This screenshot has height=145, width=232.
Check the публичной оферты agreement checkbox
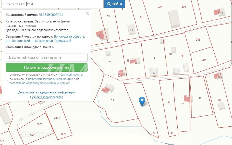(8, 75)
